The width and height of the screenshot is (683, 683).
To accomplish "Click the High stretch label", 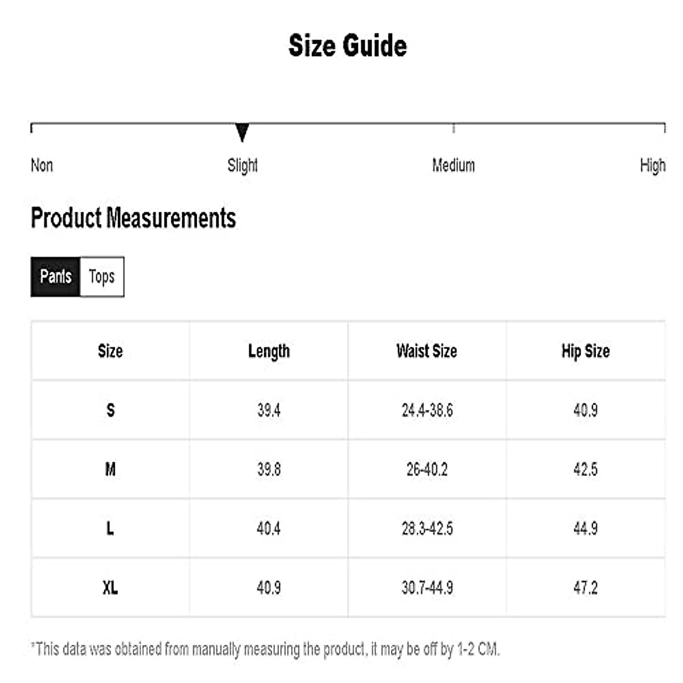I will [652, 166].
